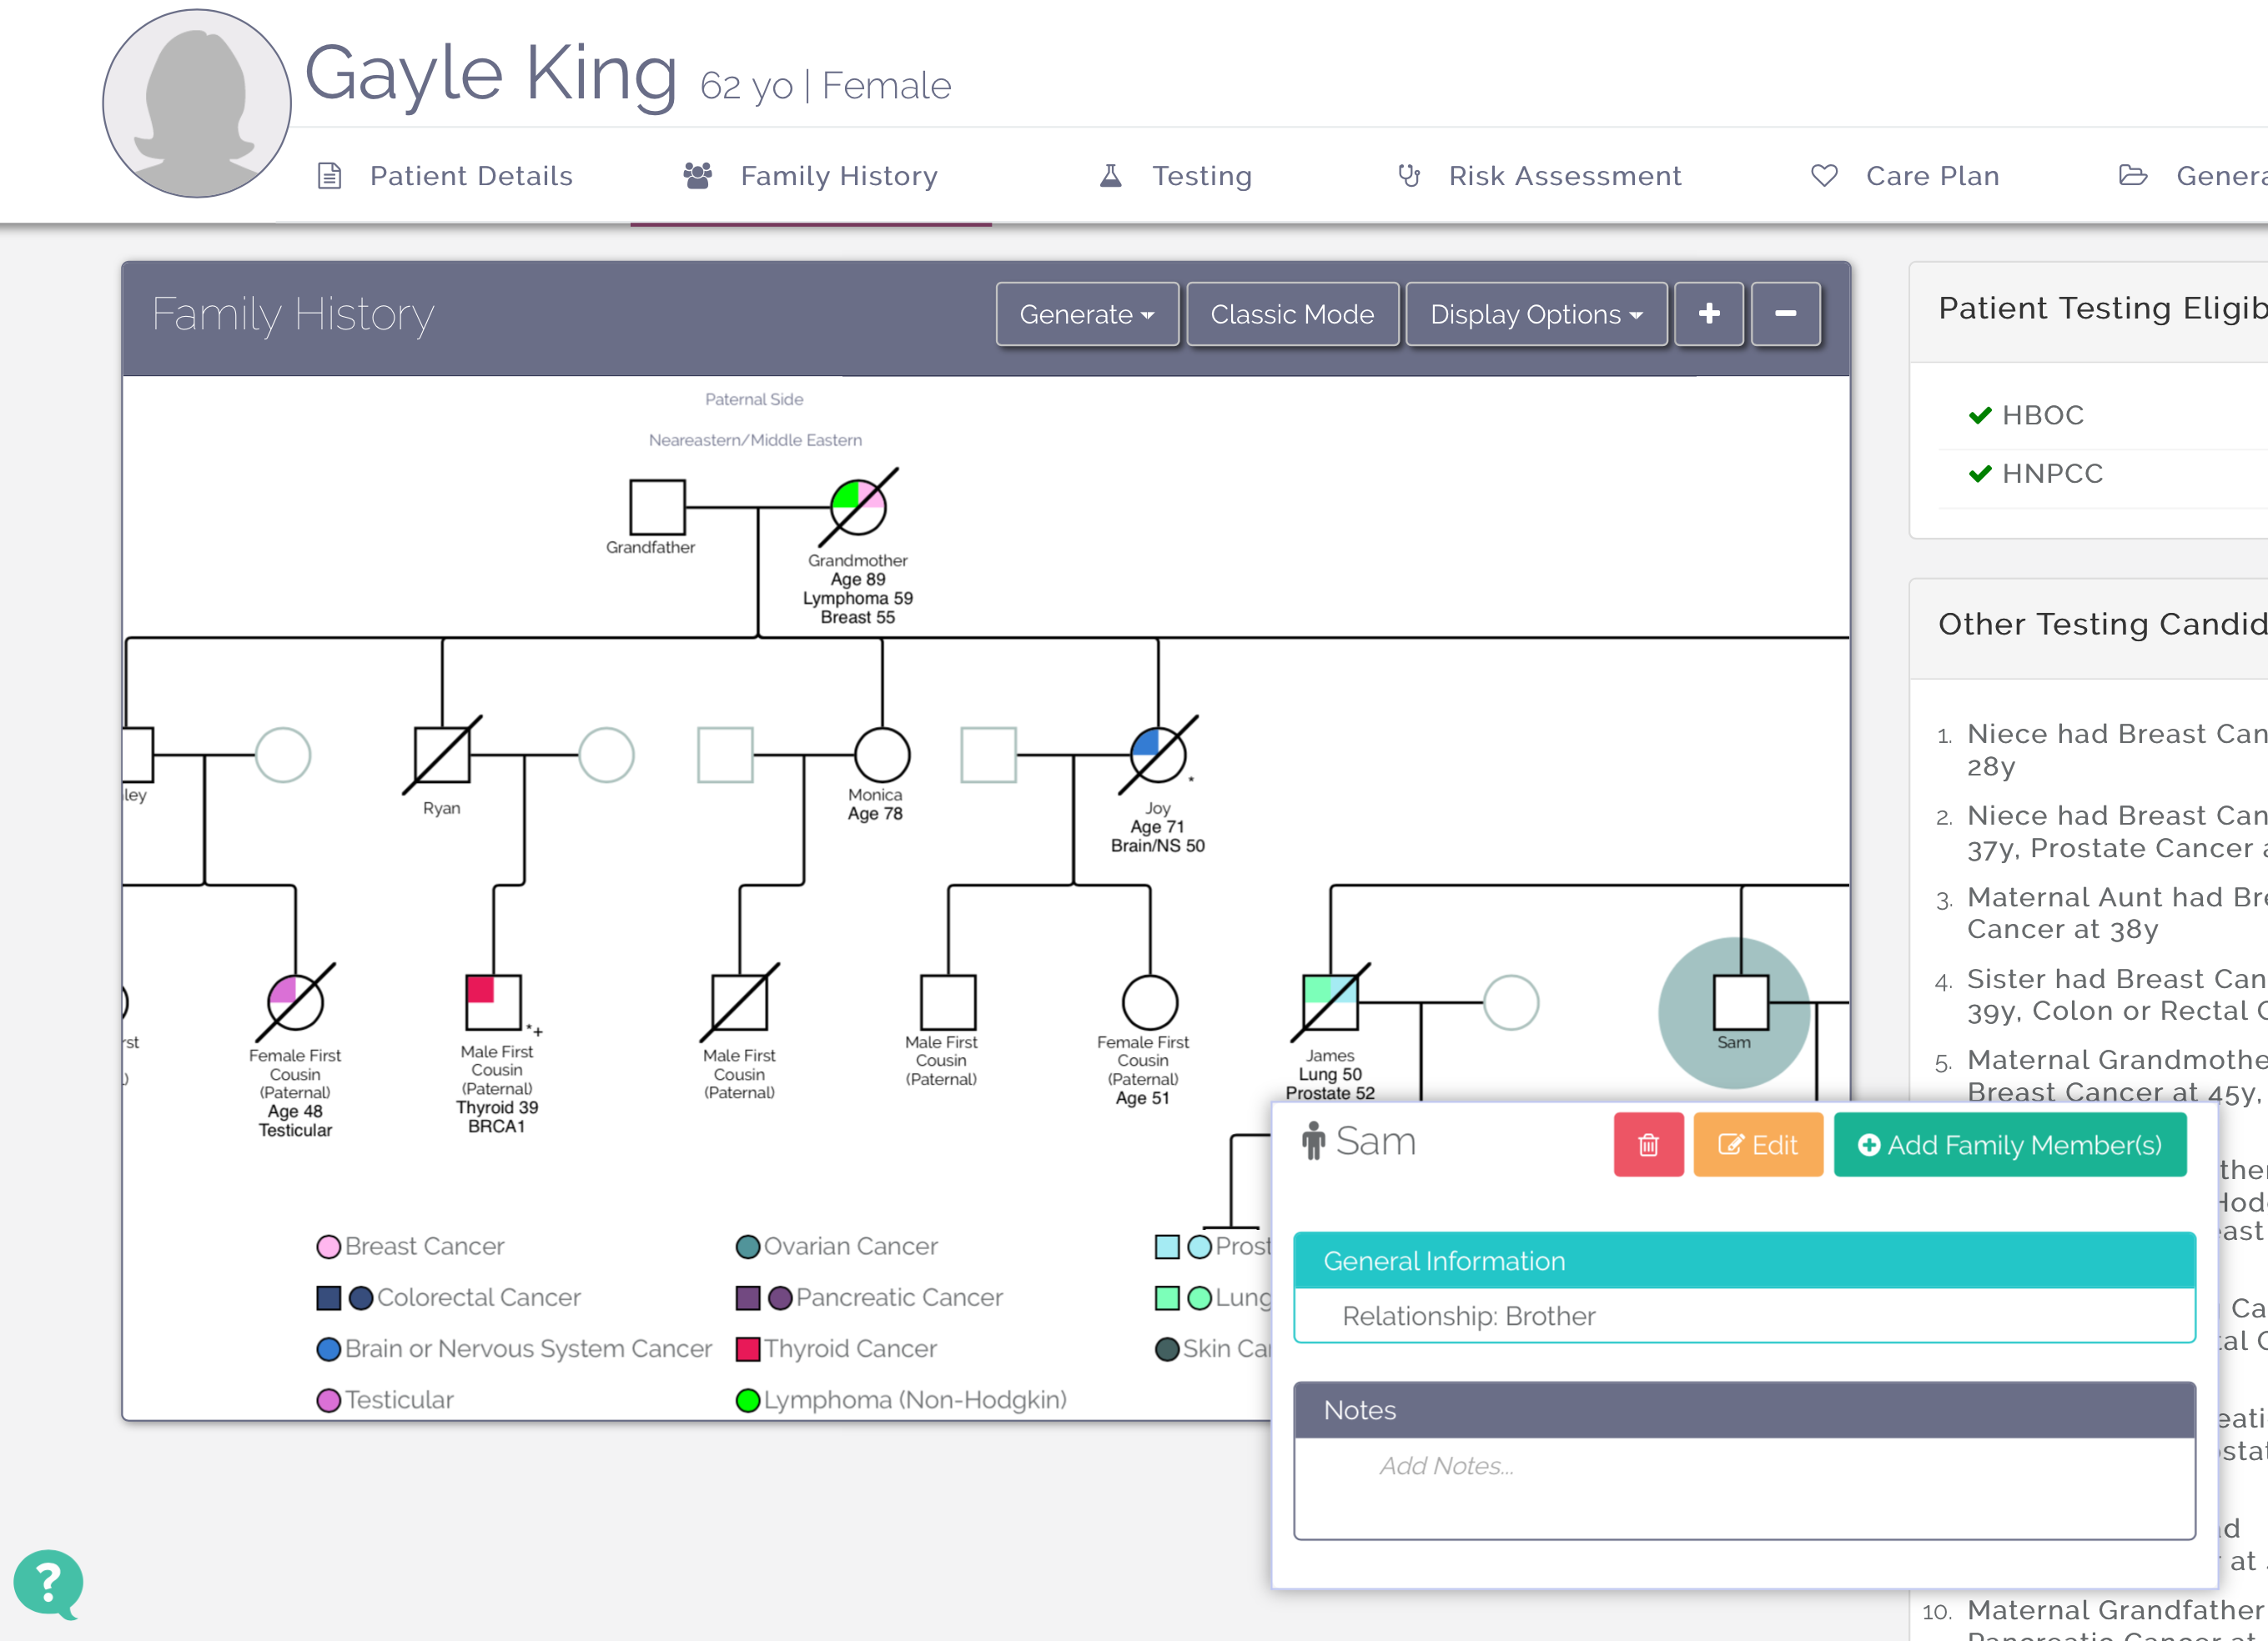The height and width of the screenshot is (1641, 2268).
Task: Click the Notes section header
Action: pos(1744,1410)
